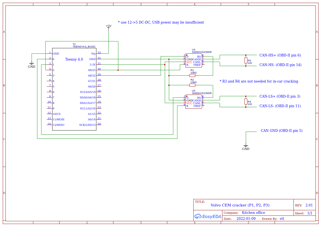Select the GND symbol below CAN GND label
The image size is (321, 227).
[x=246, y=146]
